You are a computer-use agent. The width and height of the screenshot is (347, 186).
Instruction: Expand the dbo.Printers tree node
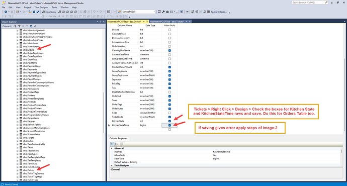18,96
